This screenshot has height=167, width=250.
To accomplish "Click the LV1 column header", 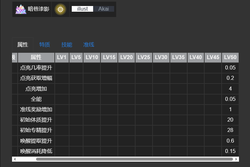I will 62,57.
